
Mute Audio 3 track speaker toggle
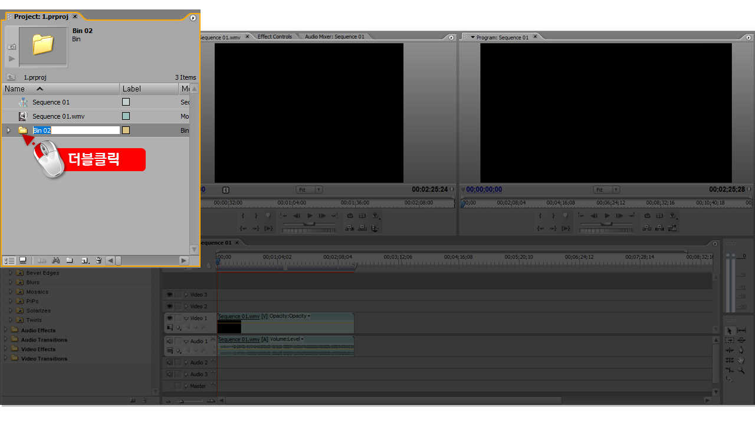tap(169, 374)
